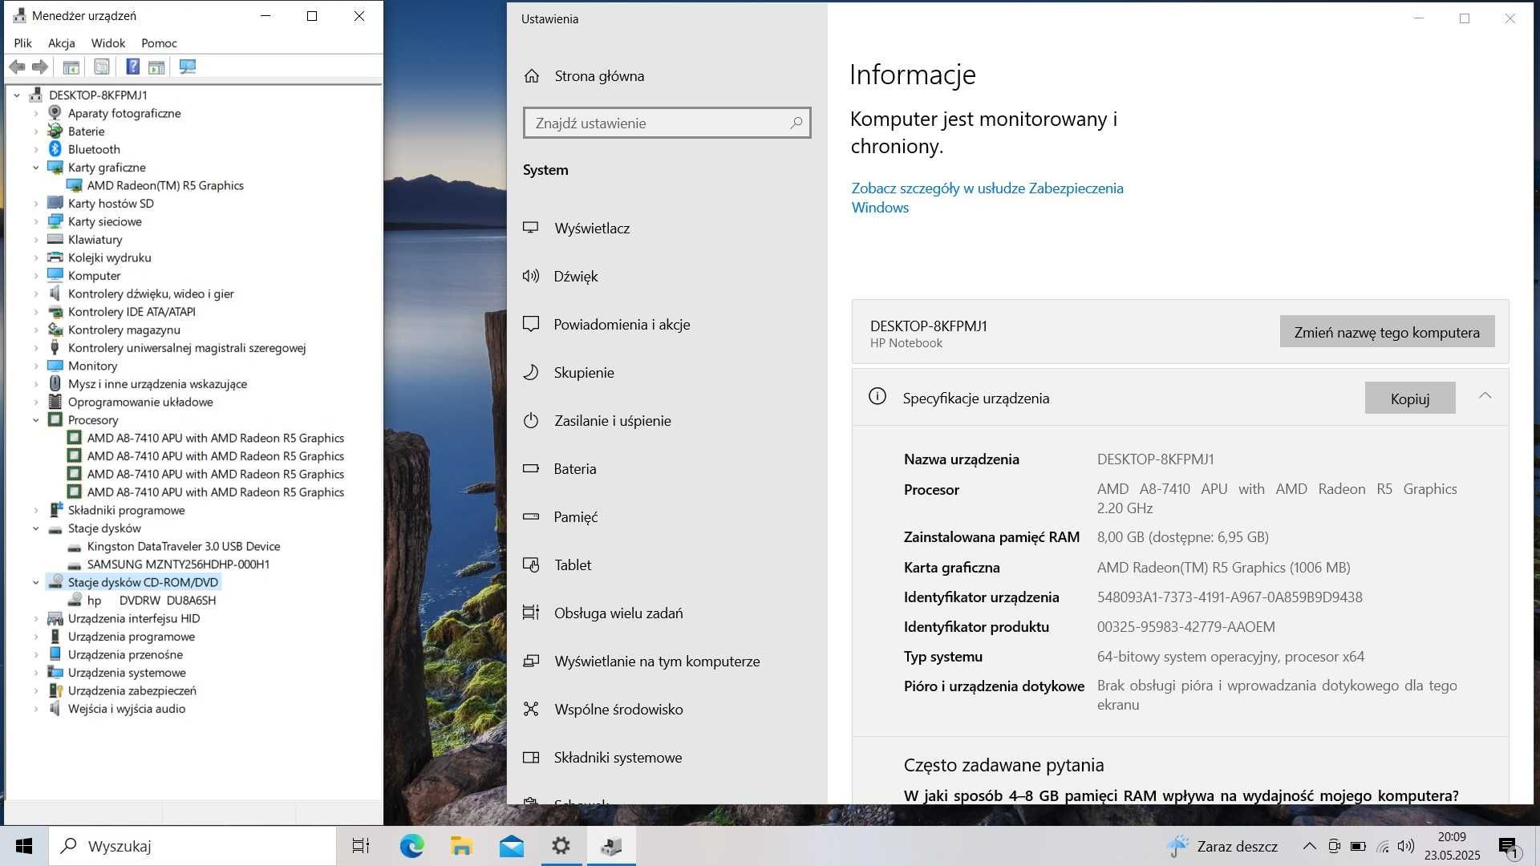The height and width of the screenshot is (866, 1540).
Task: Select hp DVDRW DU8A6SH drive
Action: [152, 601]
